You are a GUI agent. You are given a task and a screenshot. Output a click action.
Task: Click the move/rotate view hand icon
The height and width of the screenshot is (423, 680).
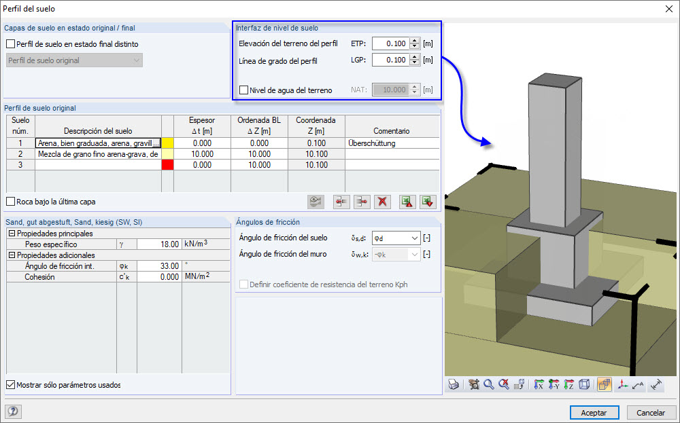pyautogui.click(x=474, y=384)
